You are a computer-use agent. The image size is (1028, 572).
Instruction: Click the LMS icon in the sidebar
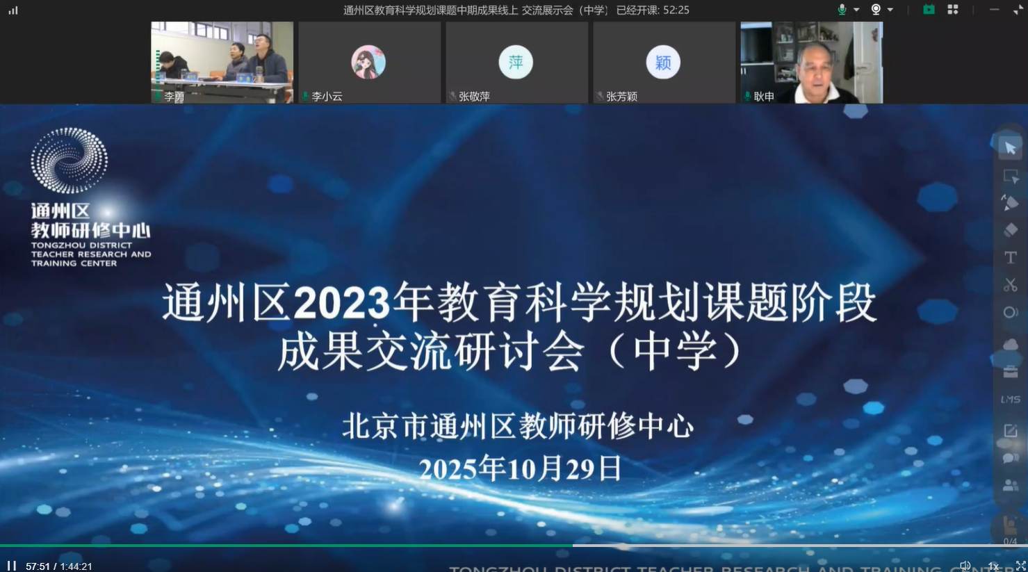[x=1010, y=398]
